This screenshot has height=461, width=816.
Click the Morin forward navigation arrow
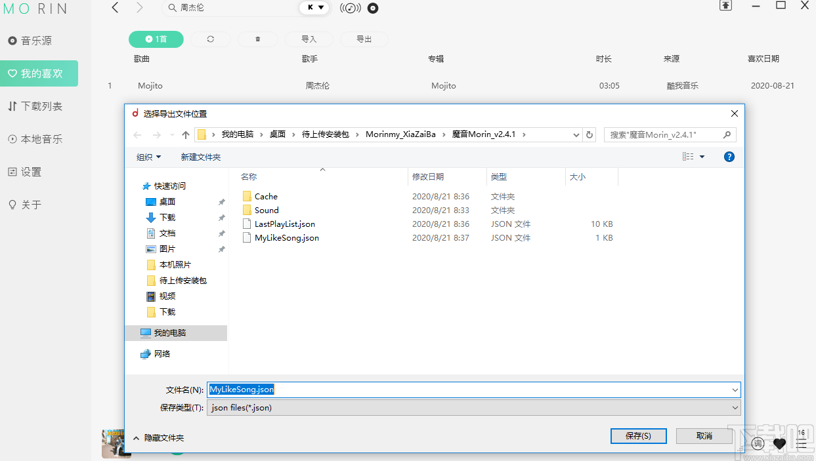click(x=139, y=8)
